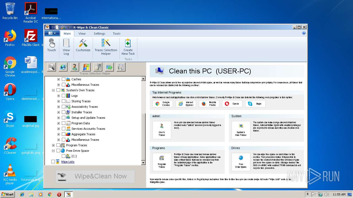Open the Mozilla Firefox traces tile

pos(209,104)
